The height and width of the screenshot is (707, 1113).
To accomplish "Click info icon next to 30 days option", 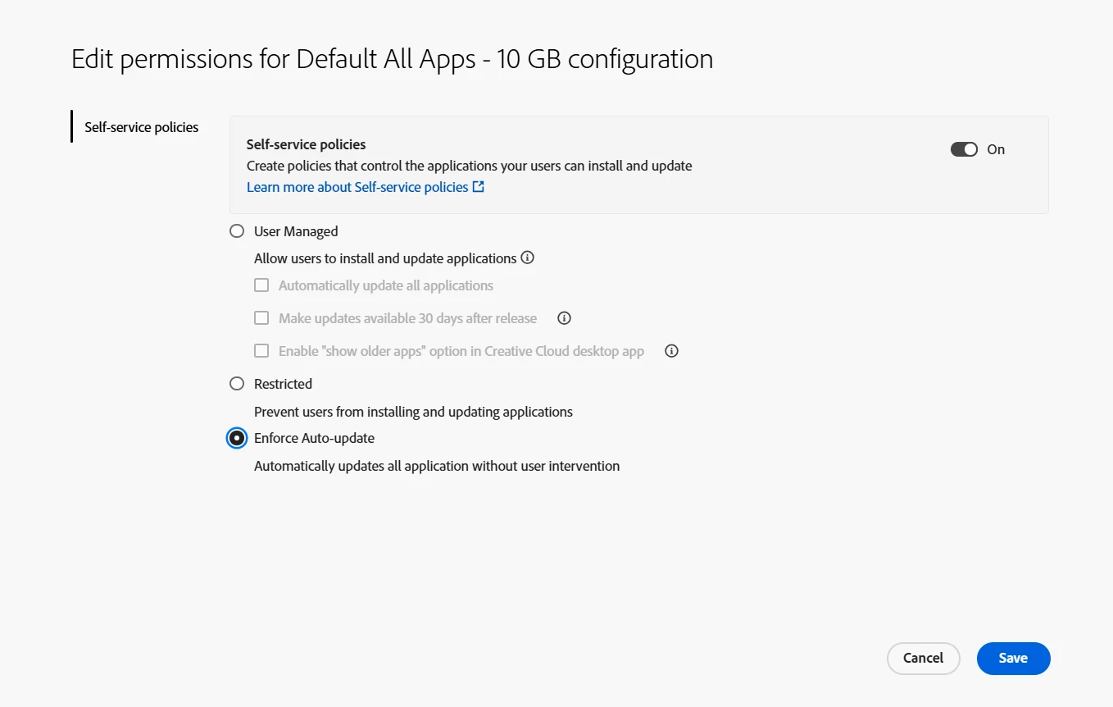I will tap(564, 318).
